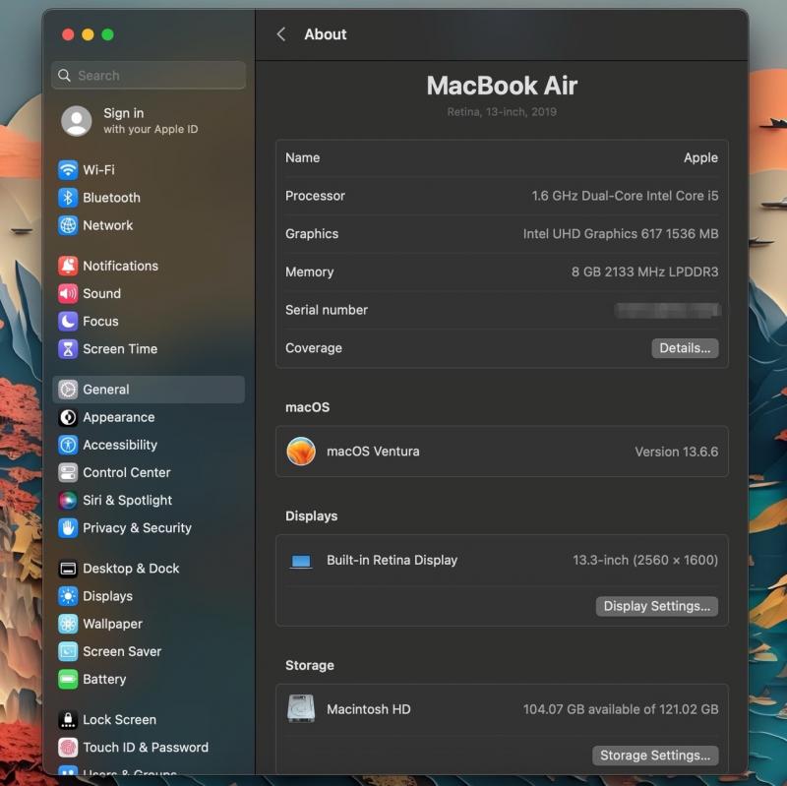Click the Siri & Spotlight icon

click(x=68, y=500)
